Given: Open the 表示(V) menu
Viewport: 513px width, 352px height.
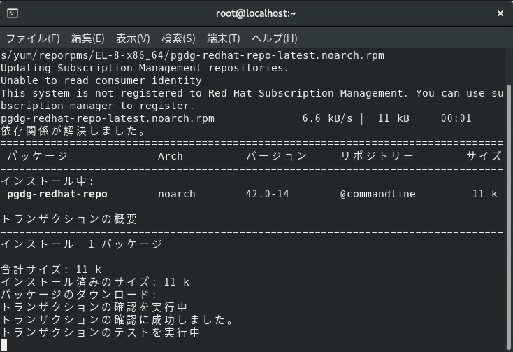Looking at the screenshot, I should tap(133, 38).
